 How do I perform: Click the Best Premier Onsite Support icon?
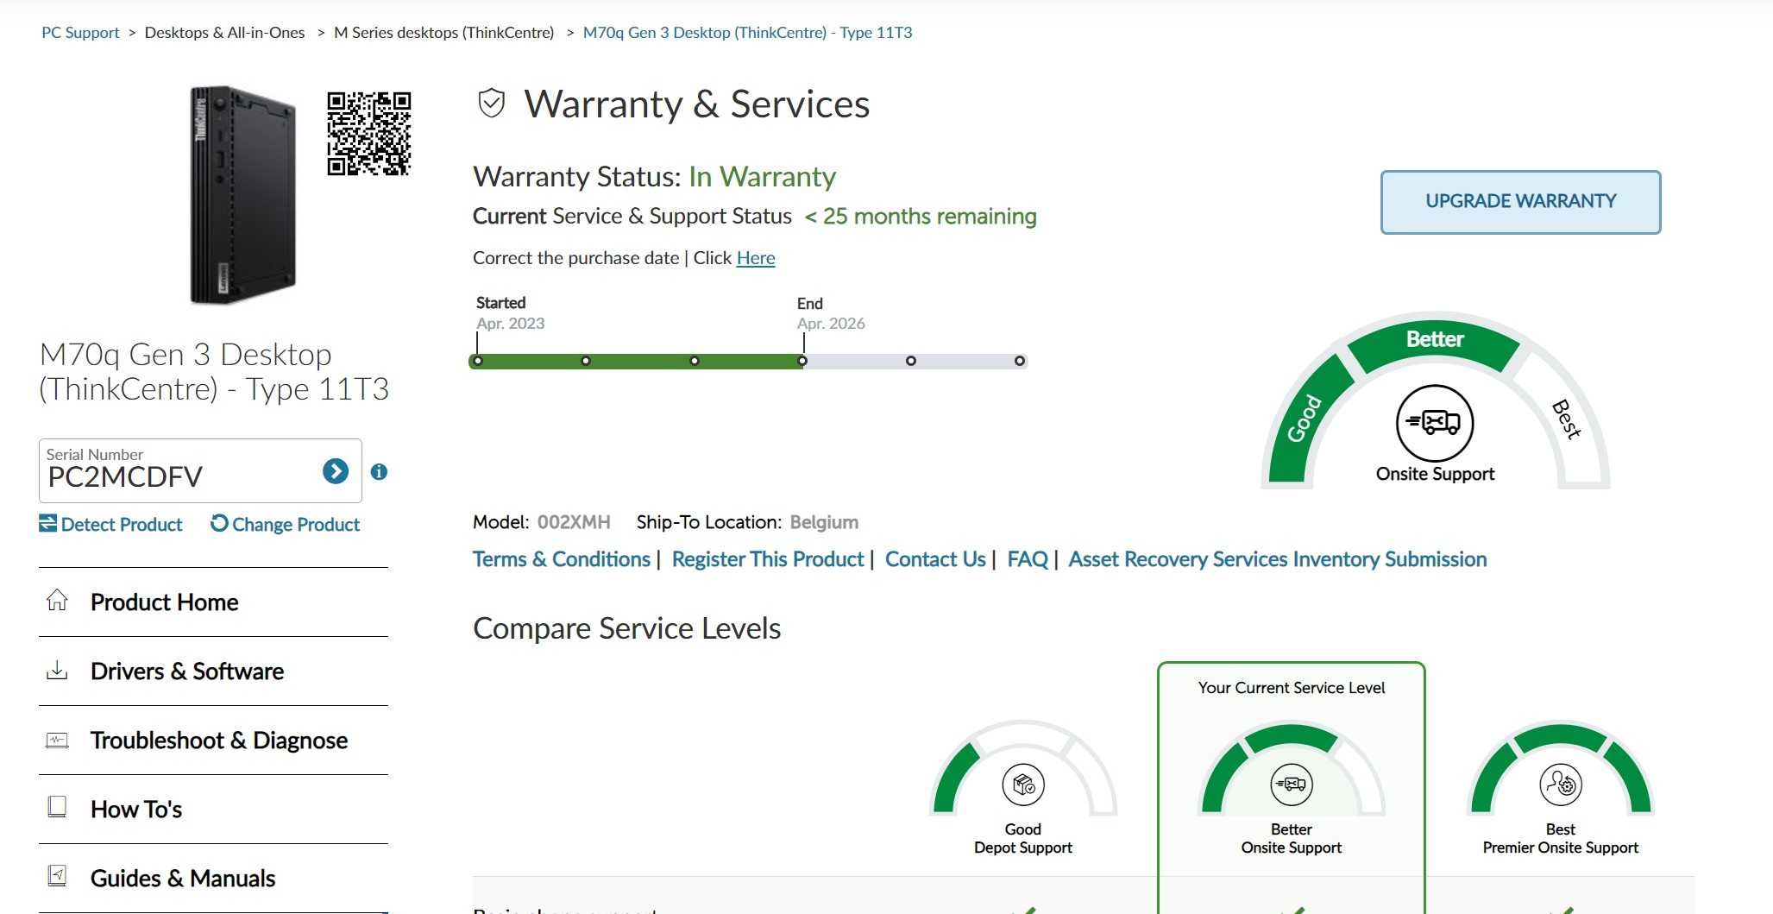(1561, 785)
